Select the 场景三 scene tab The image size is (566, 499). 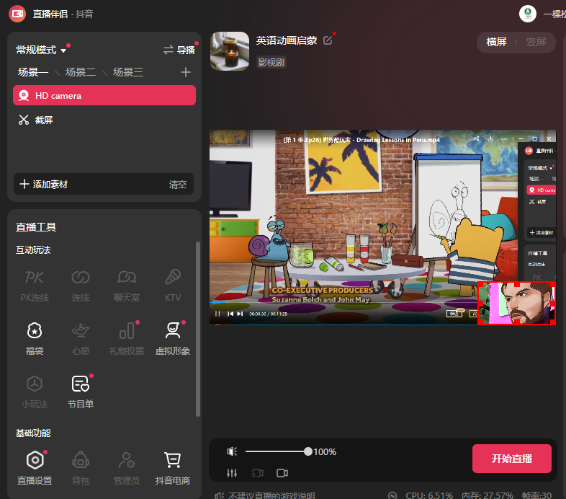[x=128, y=72]
